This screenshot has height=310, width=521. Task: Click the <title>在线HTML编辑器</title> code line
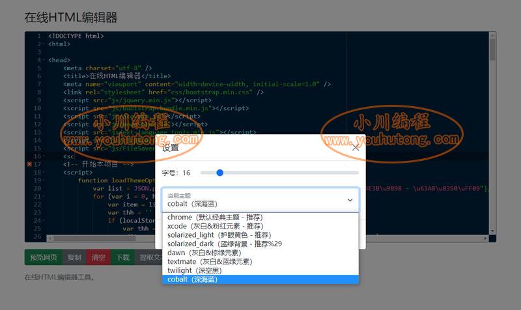[x=117, y=76]
